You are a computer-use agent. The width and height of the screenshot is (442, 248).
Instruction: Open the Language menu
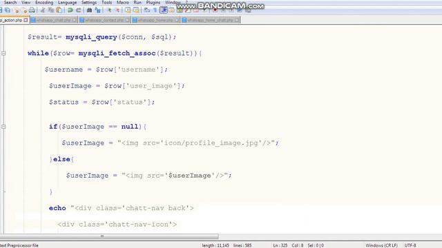(x=67, y=3)
